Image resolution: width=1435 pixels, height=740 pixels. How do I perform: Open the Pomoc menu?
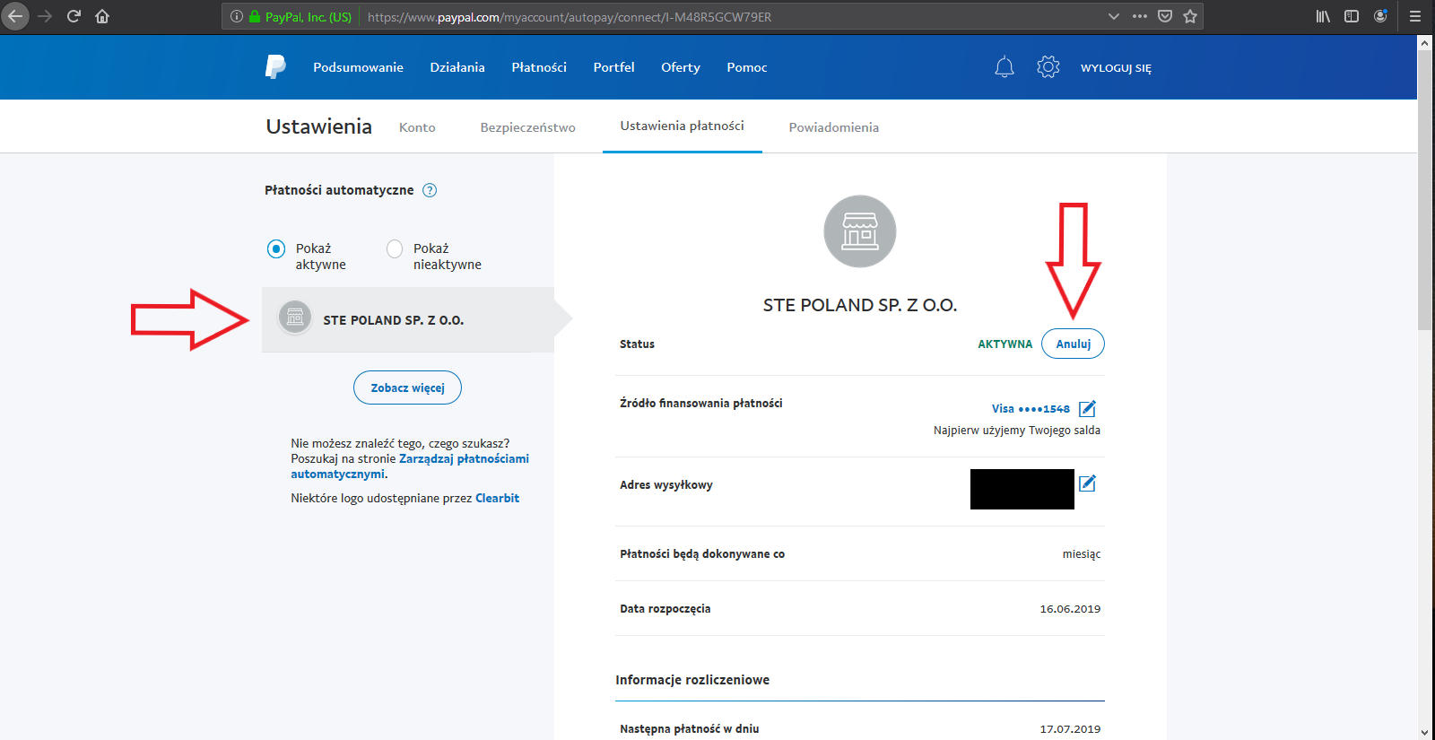click(x=747, y=67)
